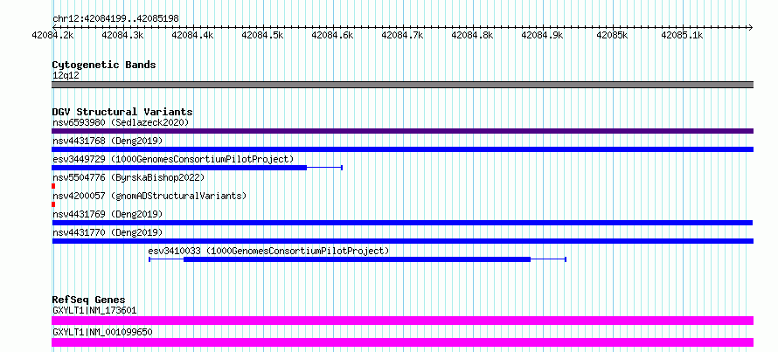Click the blue nsv4431769 variant bar

pyautogui.click(x=402, y=223)
